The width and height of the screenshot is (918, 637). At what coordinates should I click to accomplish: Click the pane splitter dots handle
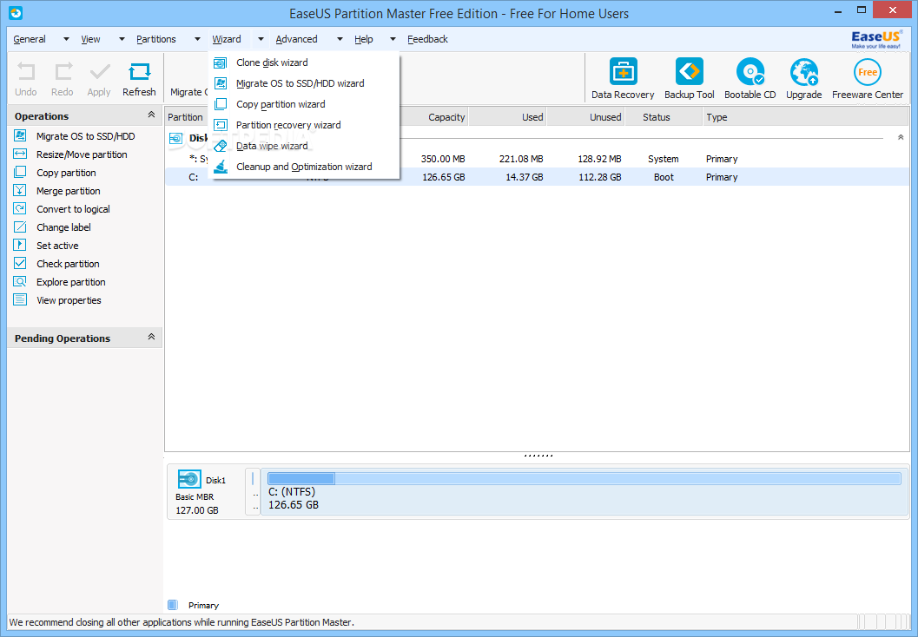[538, 455]
